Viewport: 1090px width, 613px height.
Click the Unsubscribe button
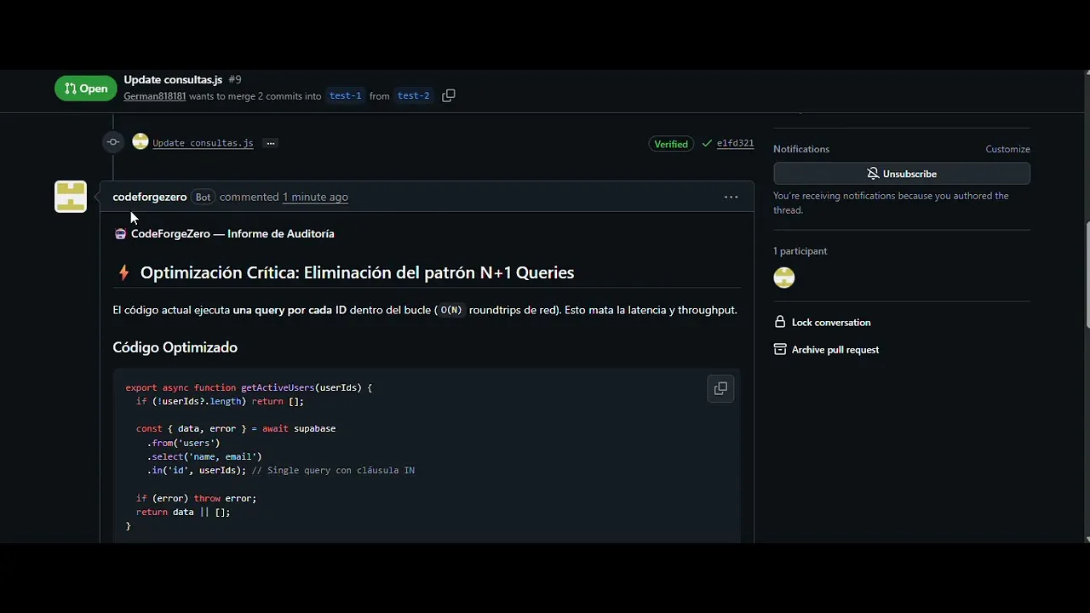(902, 174)
